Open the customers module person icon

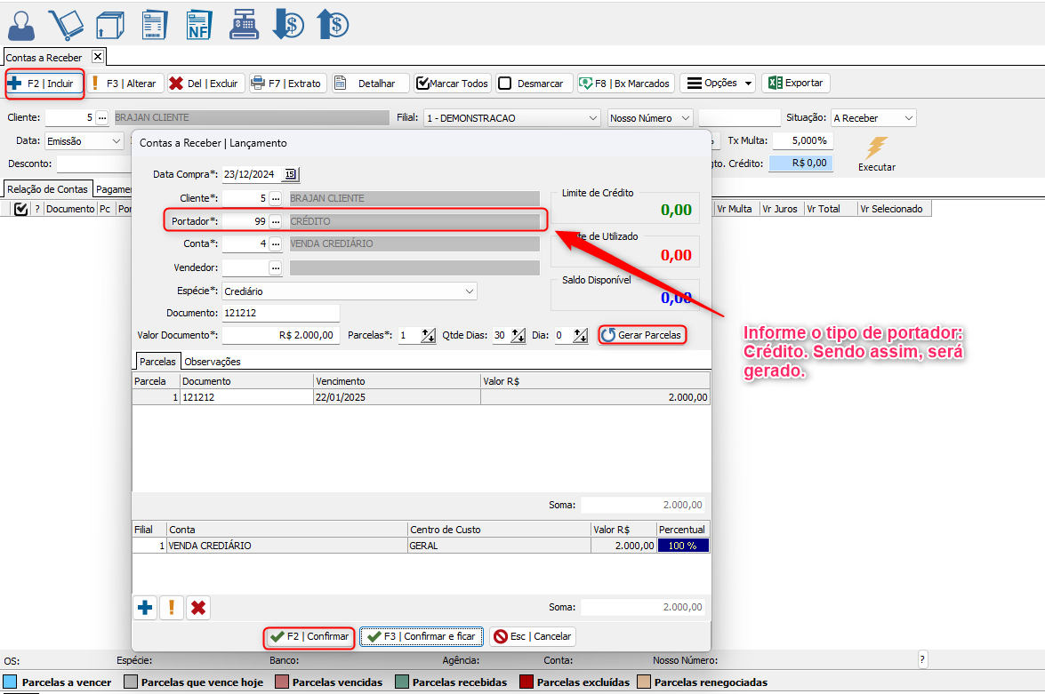click(23, 24)
